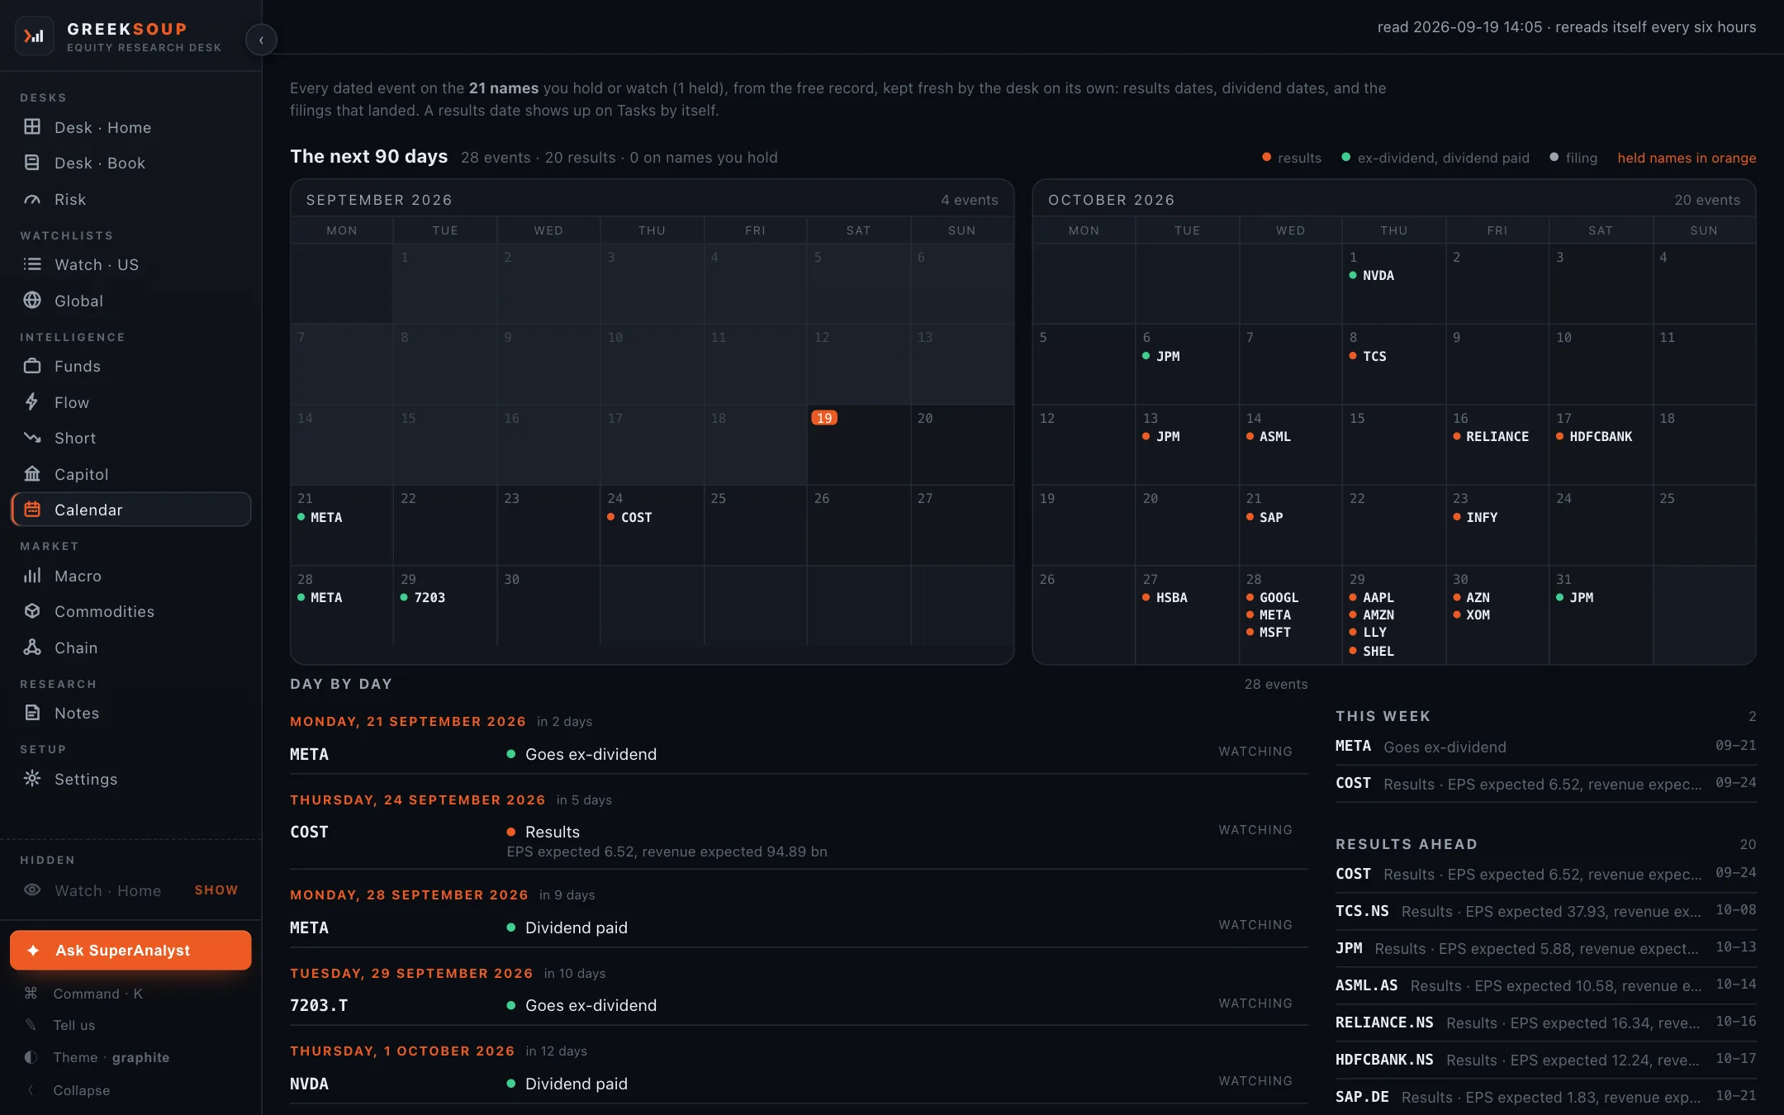Open META Goes ex-dividend in This Week

pos(1546,747)
